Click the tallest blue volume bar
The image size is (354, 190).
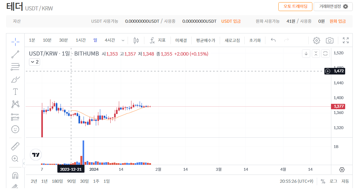click(x=83, y=152)
